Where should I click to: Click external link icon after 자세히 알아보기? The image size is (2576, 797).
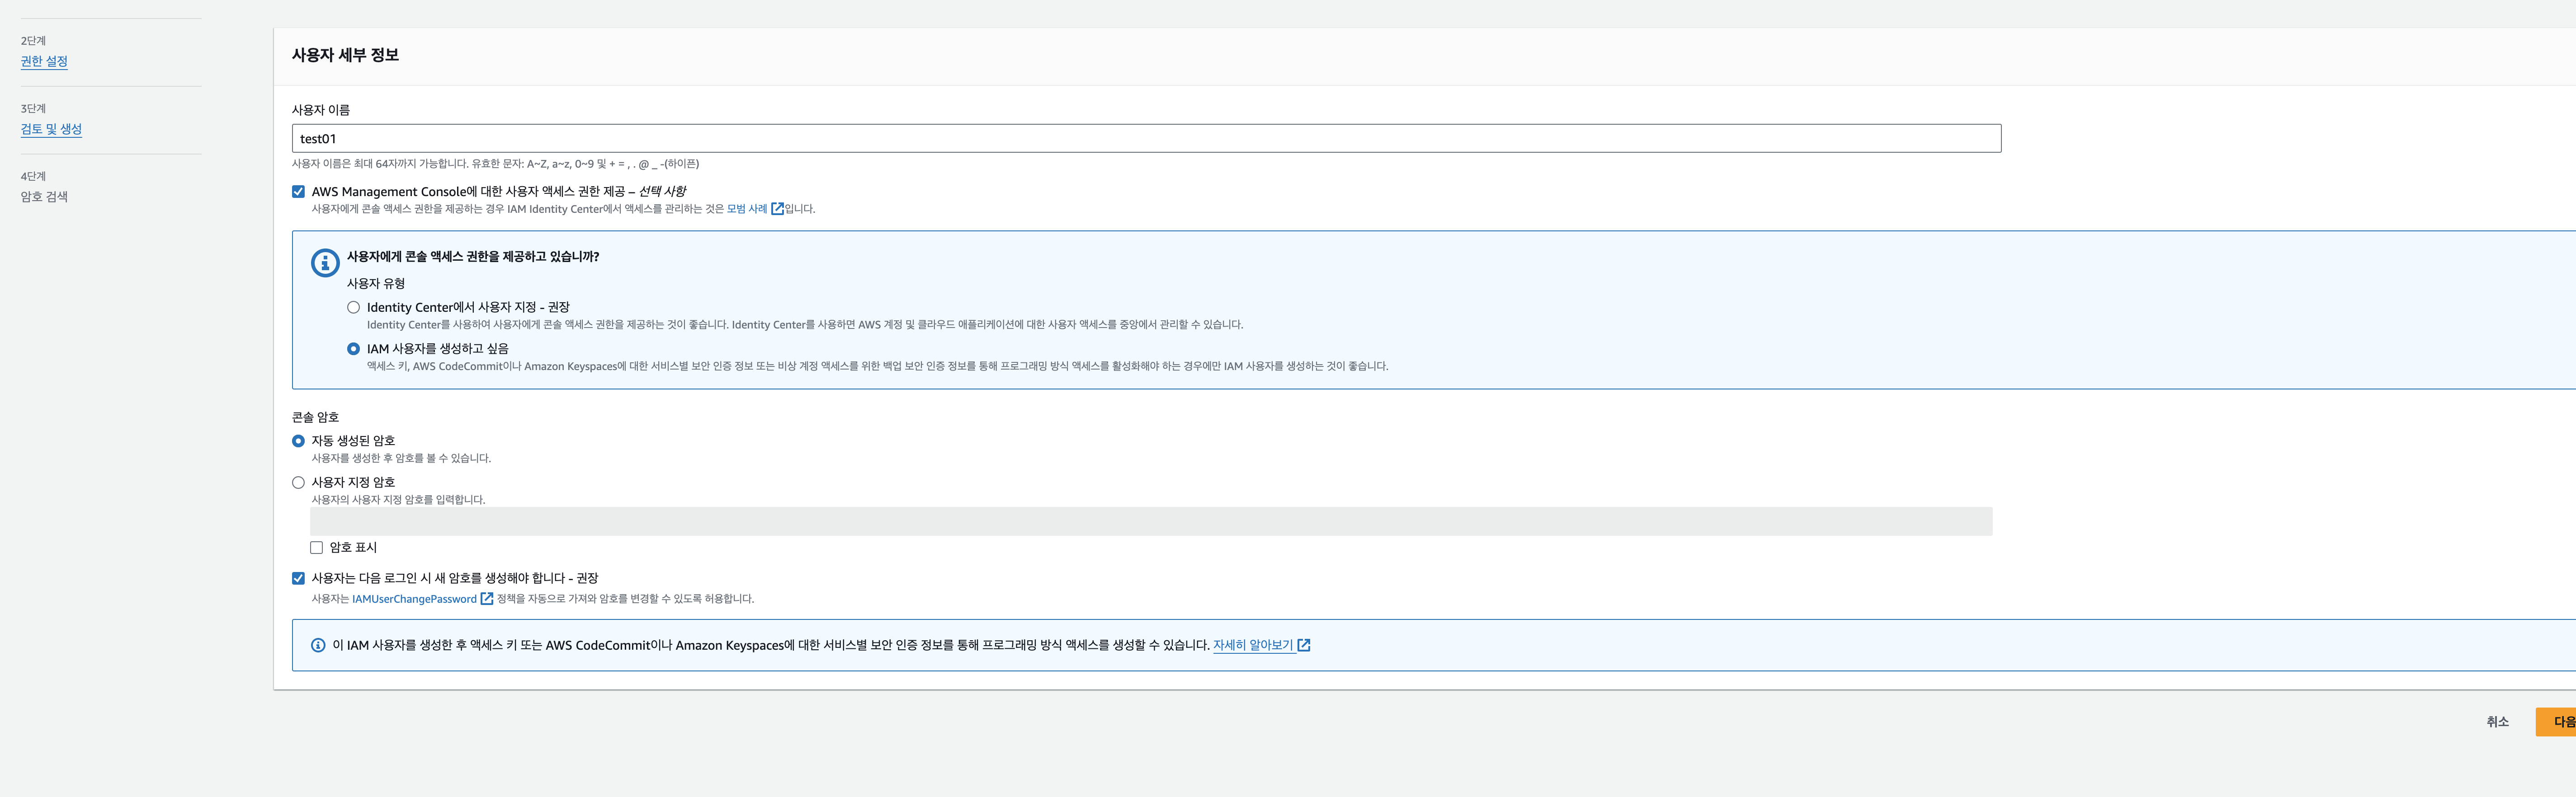coord(1304,645)
